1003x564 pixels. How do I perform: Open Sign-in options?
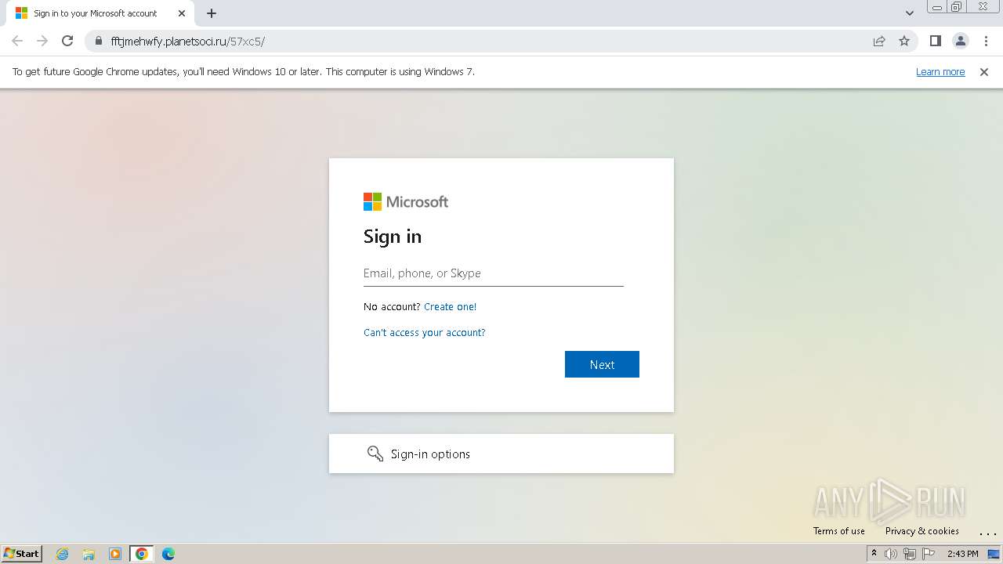pyautogui.click(x=501, y=454)
